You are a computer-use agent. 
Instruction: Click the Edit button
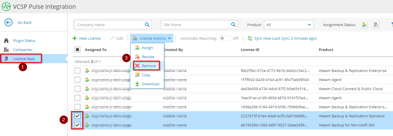coord(117,38)
